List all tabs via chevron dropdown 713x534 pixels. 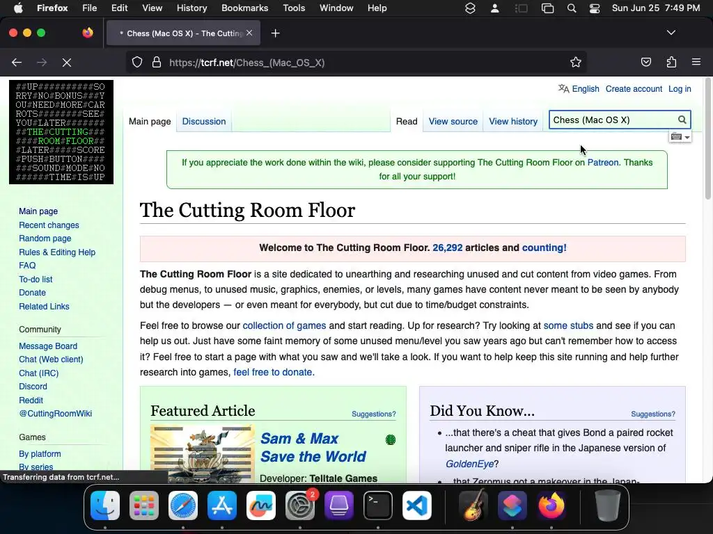[x=671, y=33]
